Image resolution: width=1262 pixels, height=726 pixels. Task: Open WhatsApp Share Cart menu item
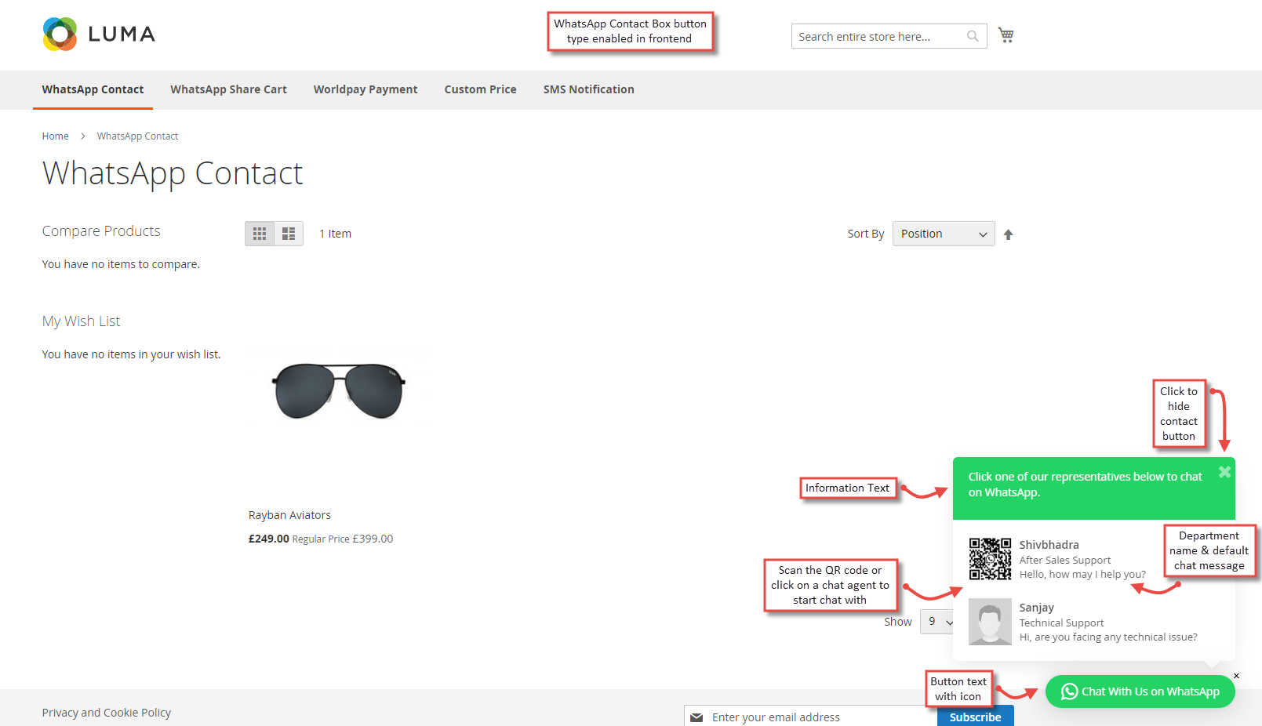pos(229,89)
